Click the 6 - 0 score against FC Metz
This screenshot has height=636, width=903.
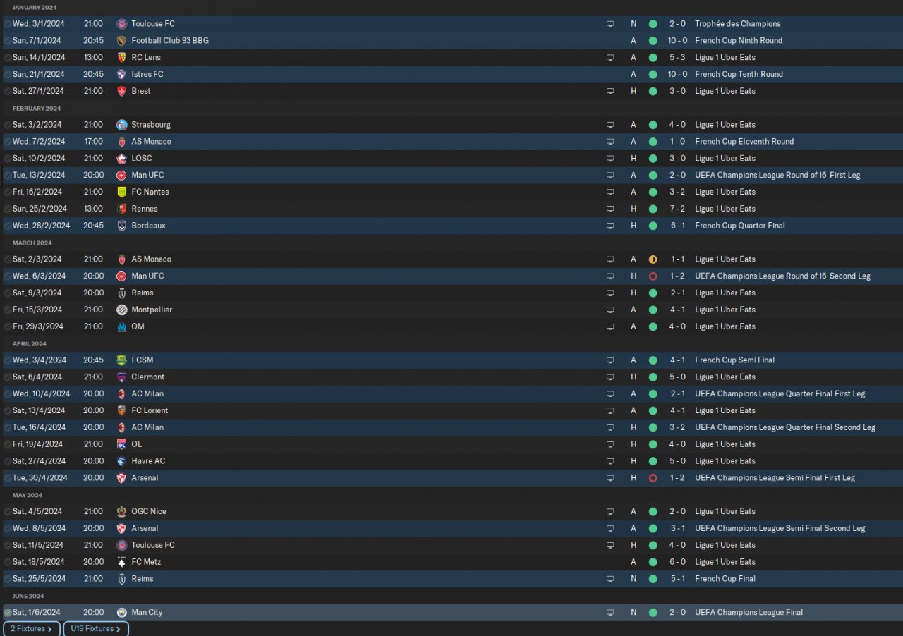(x=678, y=562)
